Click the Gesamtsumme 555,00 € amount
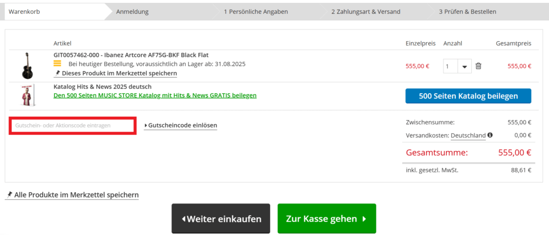This screenshot has height=235, width=549. [x=514, y=153]
